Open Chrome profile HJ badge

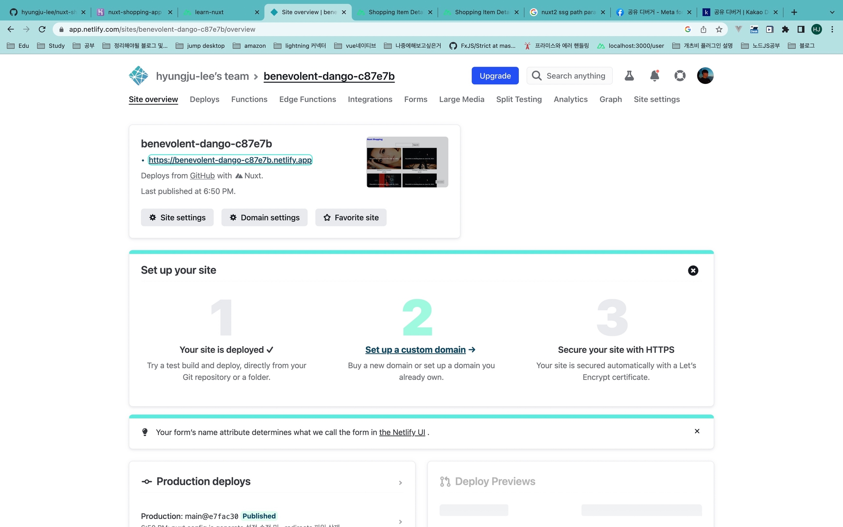pyautogui.click(x=816, y=29)
